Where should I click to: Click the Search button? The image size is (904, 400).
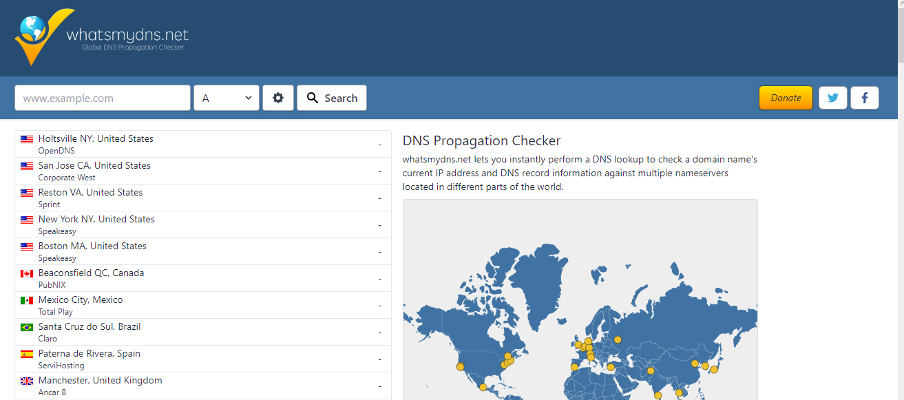[x=332, y=98]
